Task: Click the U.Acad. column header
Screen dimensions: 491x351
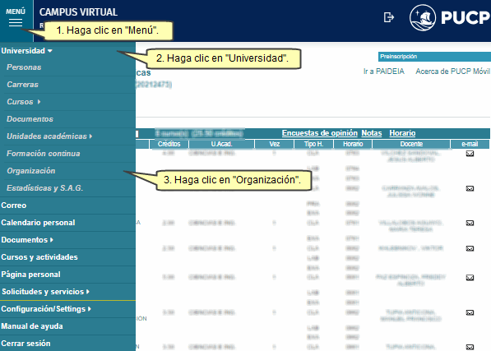Action: tap(221, 144)
